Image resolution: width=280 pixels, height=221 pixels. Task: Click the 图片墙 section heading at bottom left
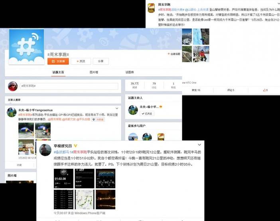pos(12,175)
